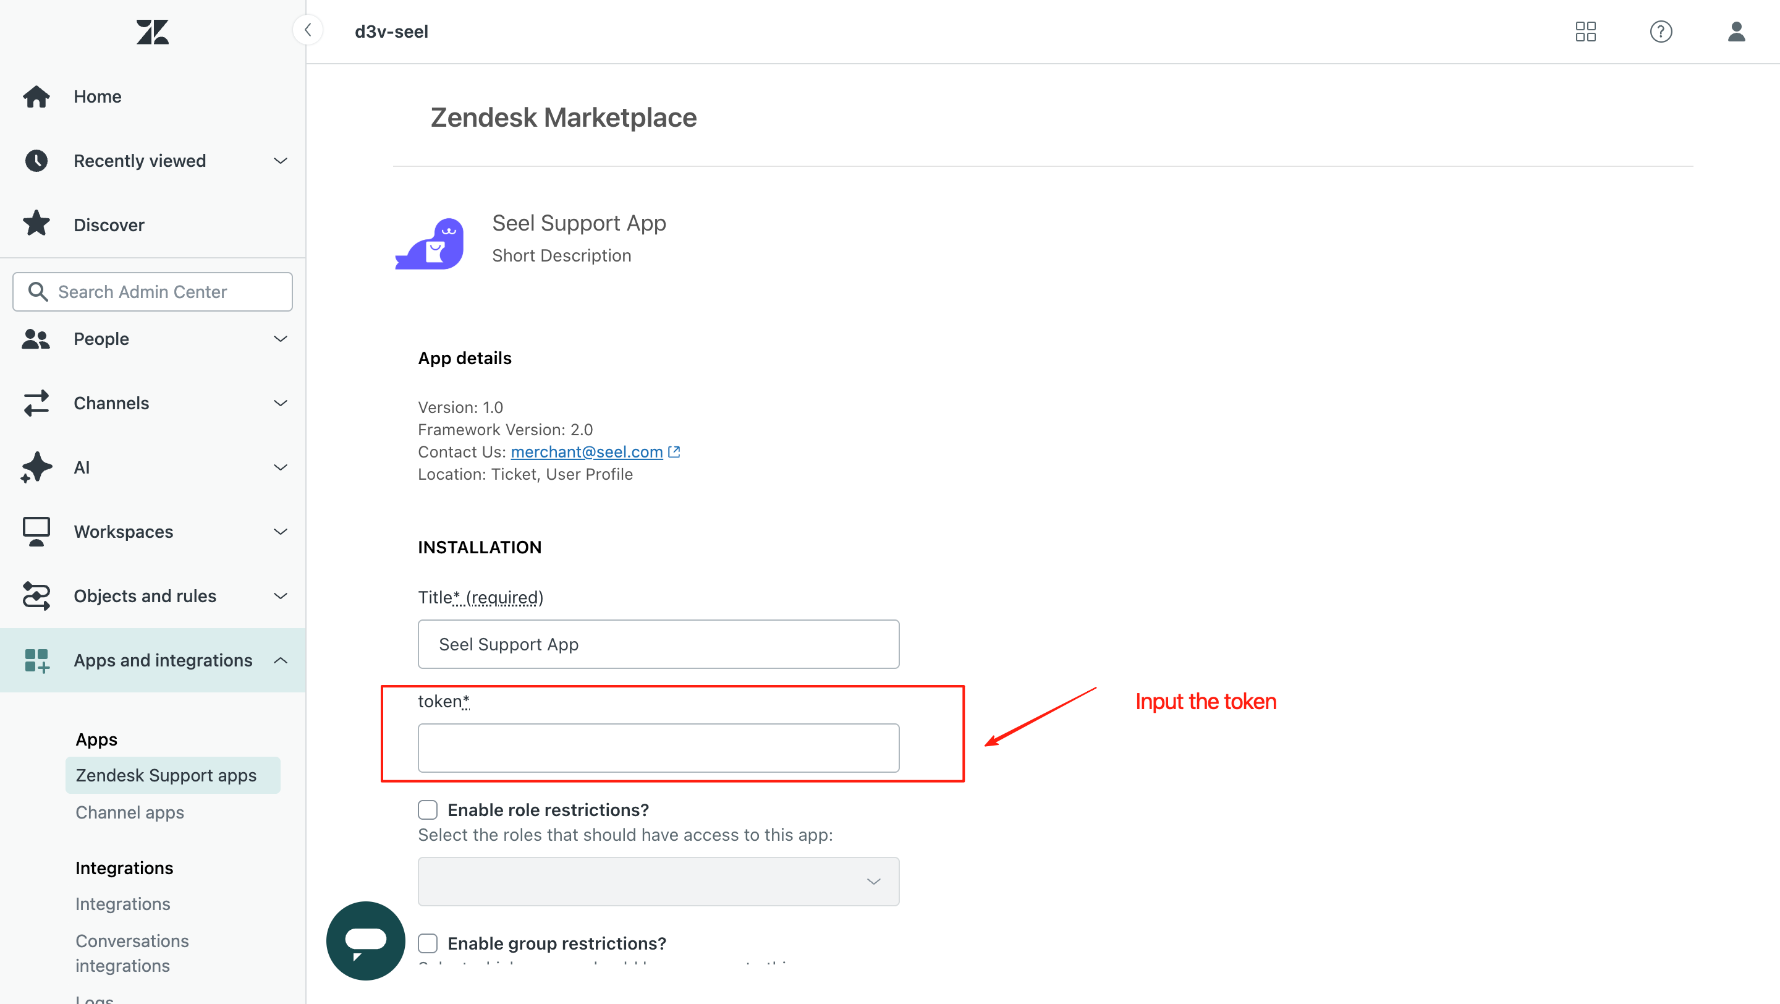Collapse the sidebar with arrow button
1780x1004 pixels.
pos(308,30)
